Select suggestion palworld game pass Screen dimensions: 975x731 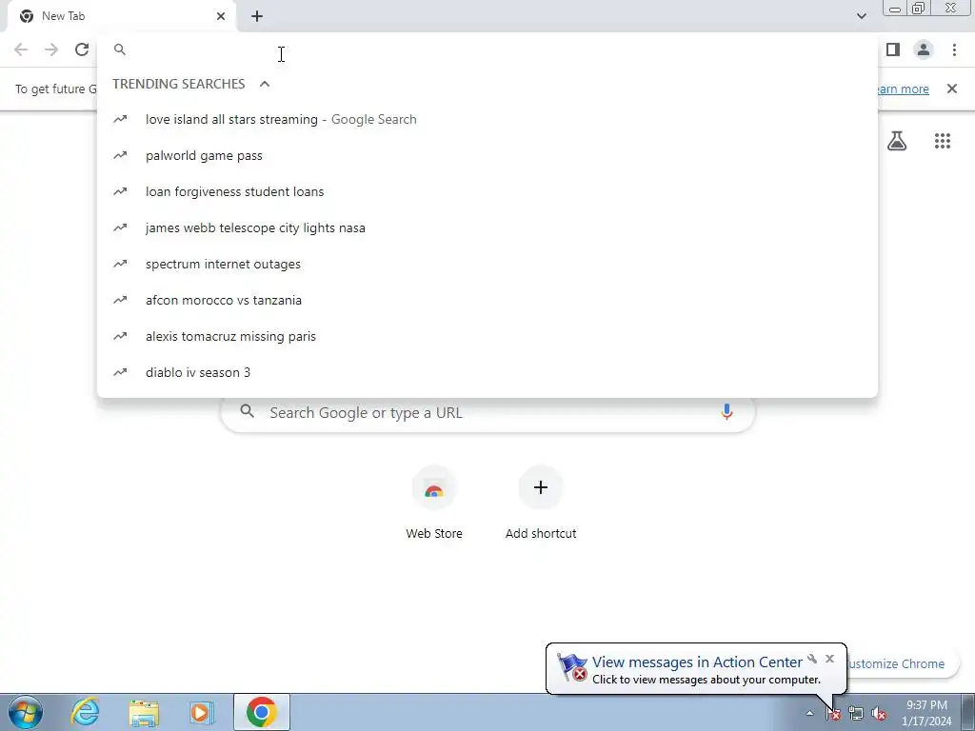pyautogui.click(x=487, y=155)
